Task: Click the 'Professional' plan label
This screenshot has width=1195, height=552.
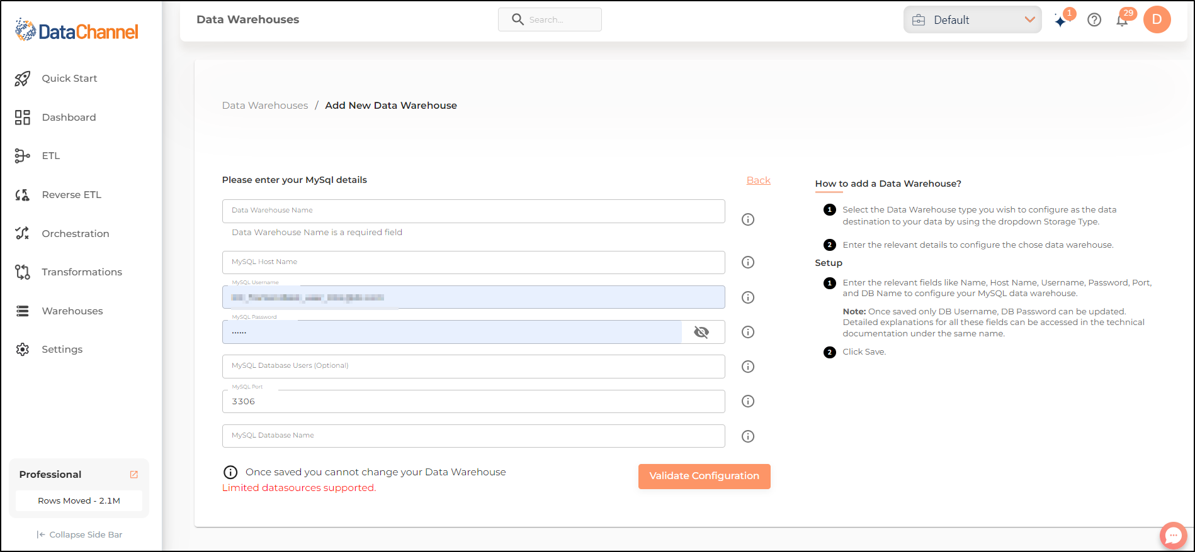Action: click(50, 475)
